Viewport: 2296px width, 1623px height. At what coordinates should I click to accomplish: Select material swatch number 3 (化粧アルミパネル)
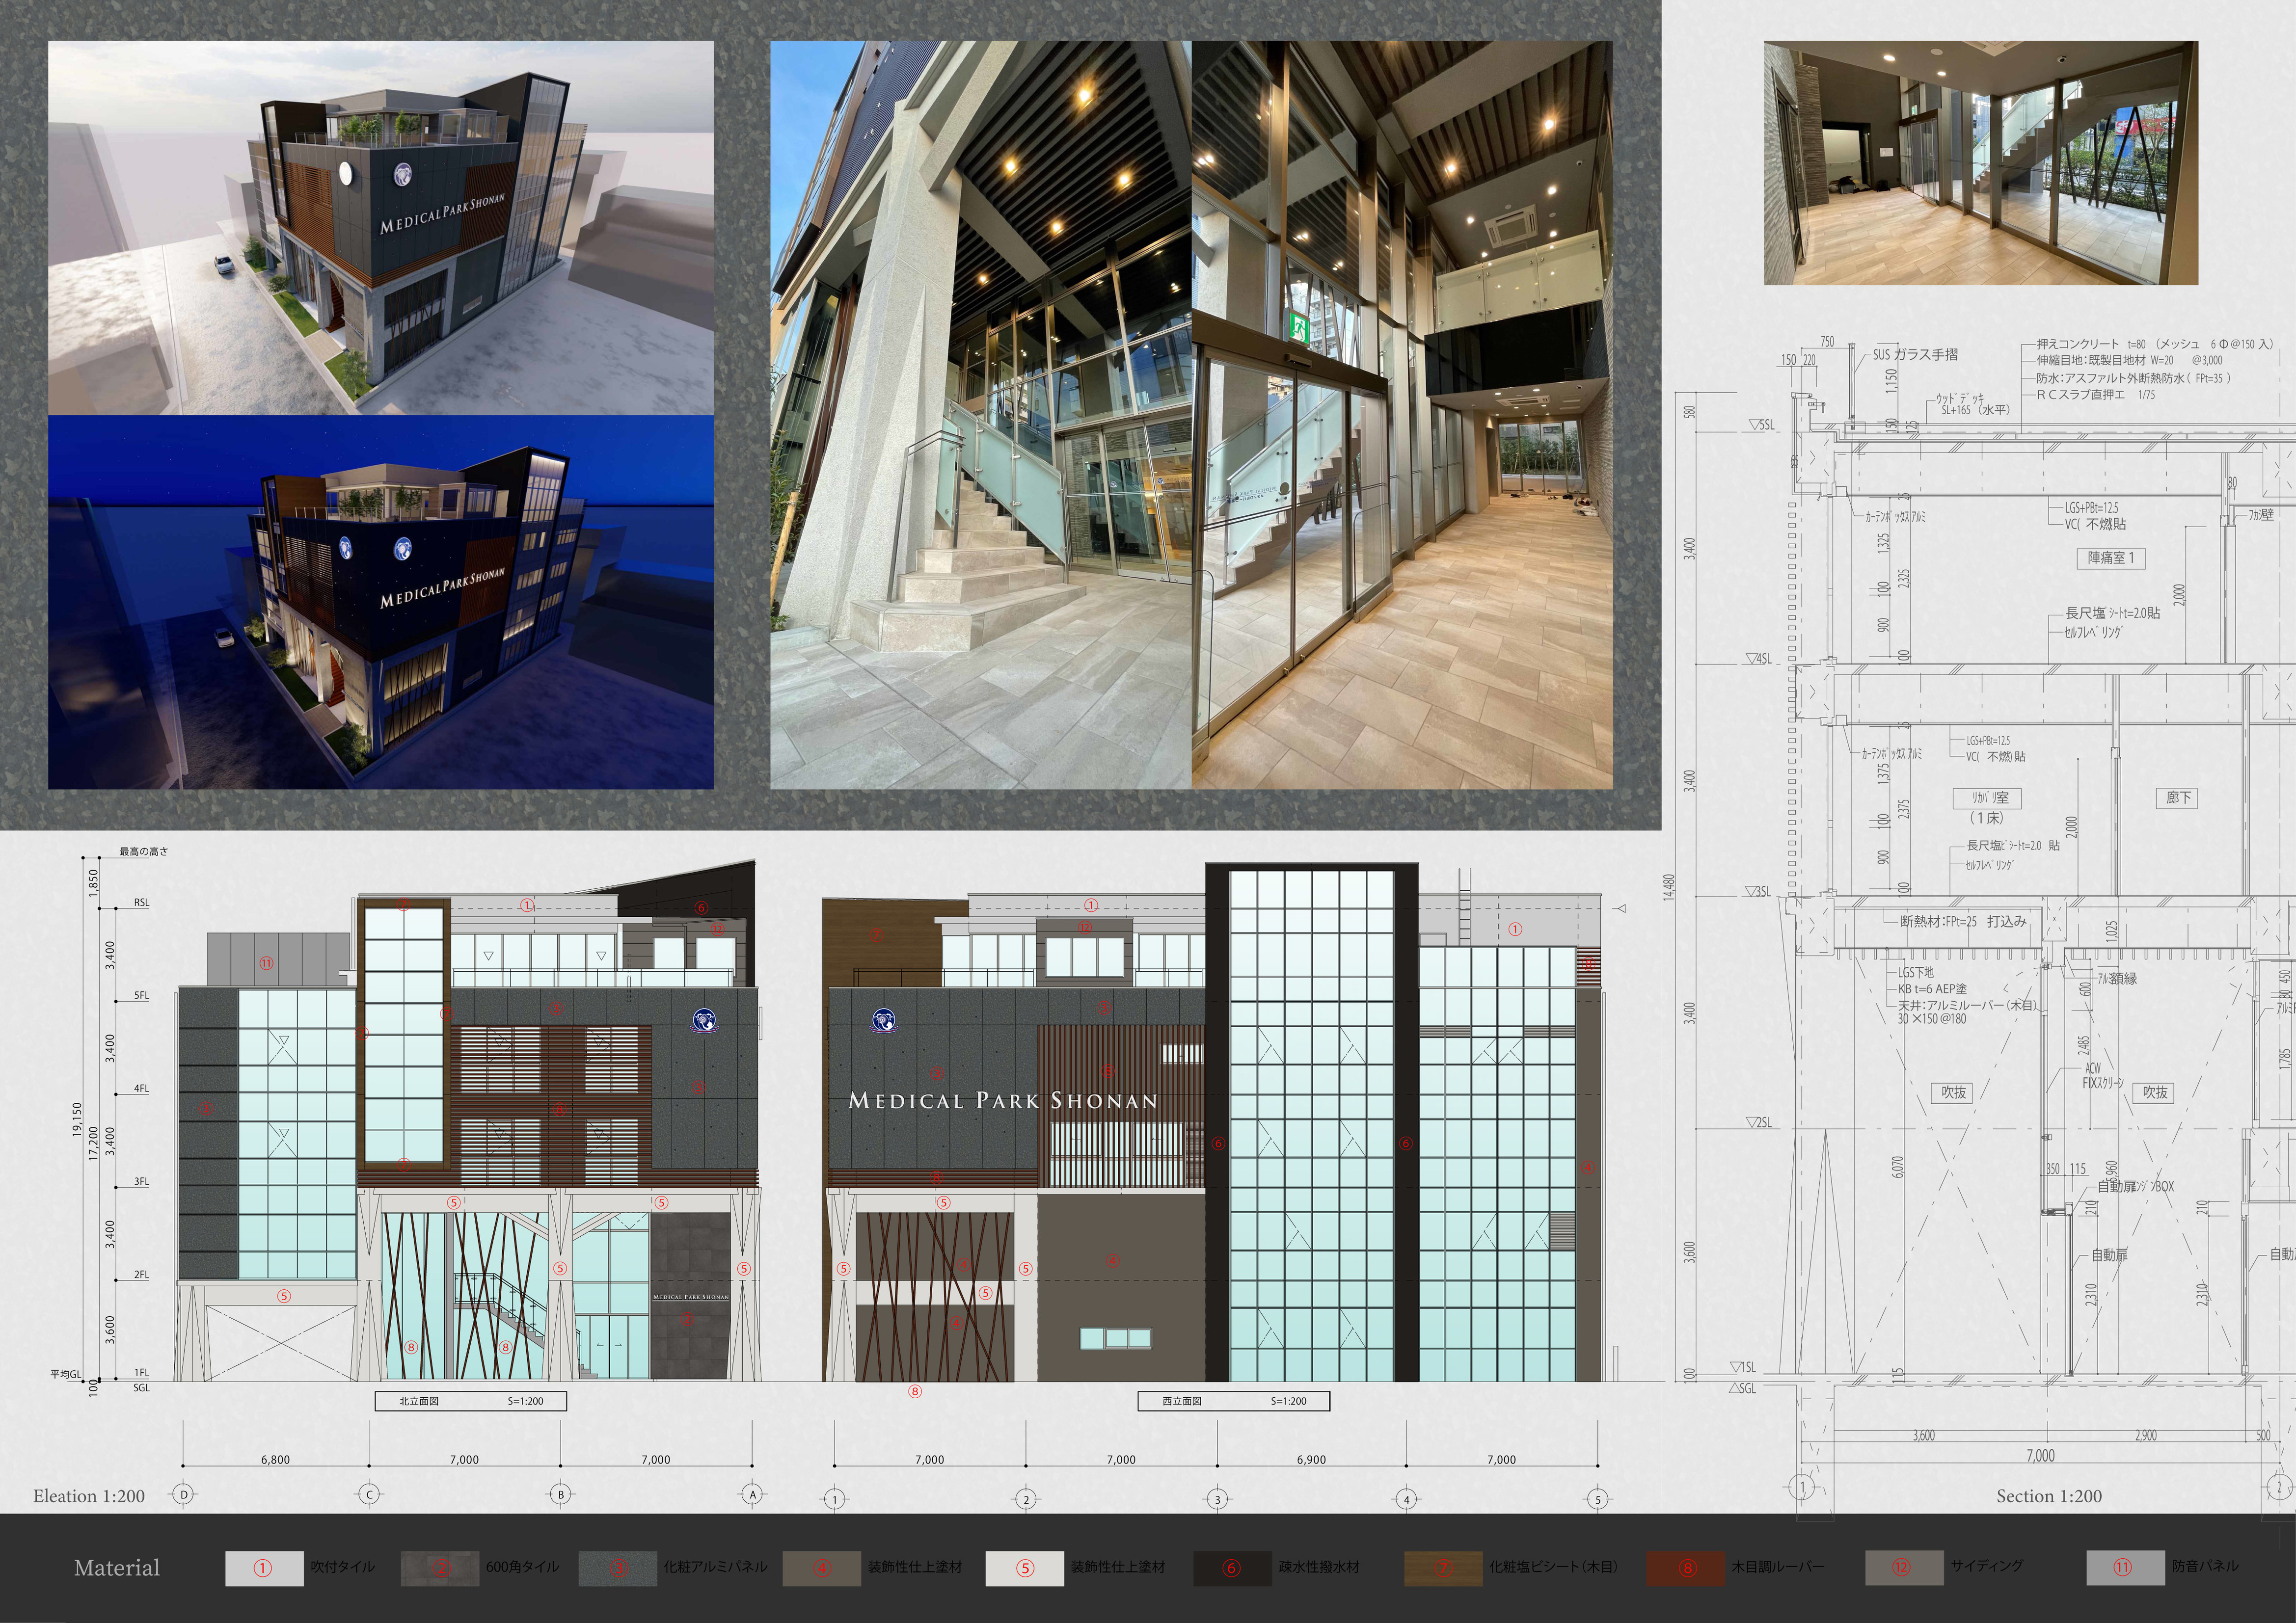click(x=618, y=1569)
